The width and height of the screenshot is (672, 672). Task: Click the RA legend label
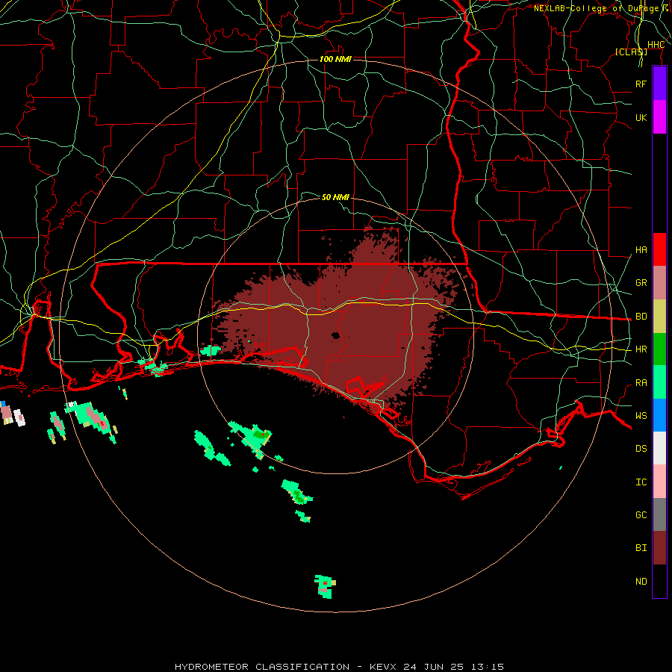point(641,383)
